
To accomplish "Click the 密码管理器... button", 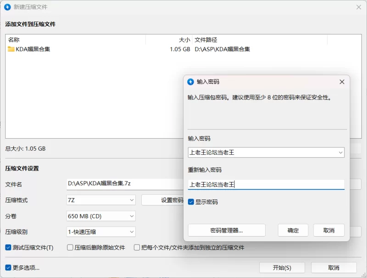I will pyautogui.click(x=227, y=230).
